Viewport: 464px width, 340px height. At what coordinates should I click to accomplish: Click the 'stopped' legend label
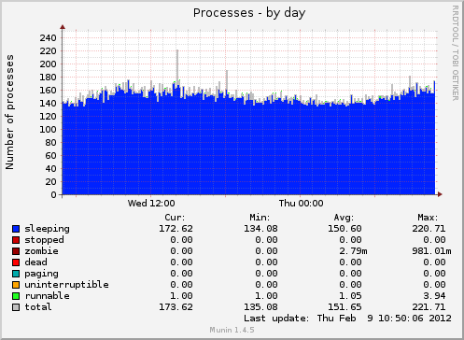point(44,240)
